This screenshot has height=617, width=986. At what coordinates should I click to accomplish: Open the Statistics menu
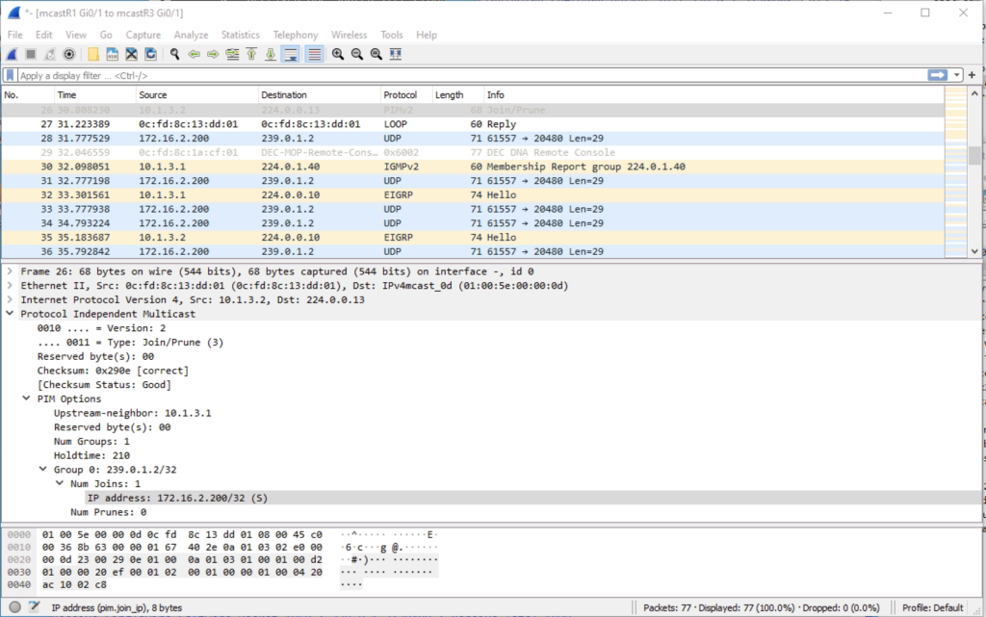click(242, 35)
